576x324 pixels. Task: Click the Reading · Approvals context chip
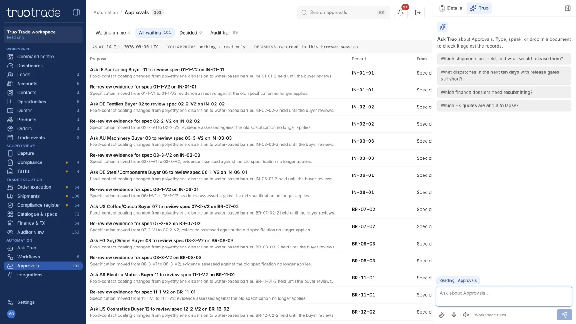tap(458, 280)
